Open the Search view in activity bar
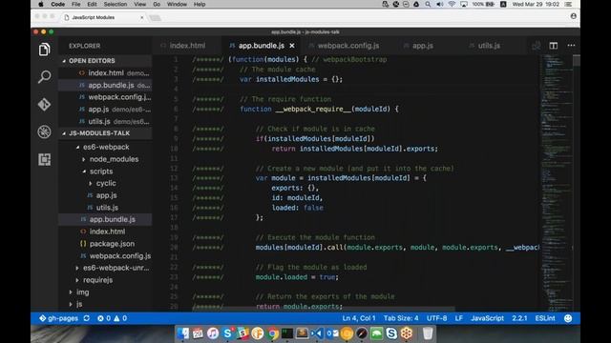This screenshot has height=343, width=611. click(x=44, y=76)
